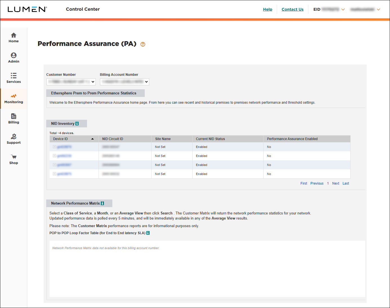This screenshot has width=390, height=308.
Task: Go to First page of NID inventory
Action: coord(304,183)
